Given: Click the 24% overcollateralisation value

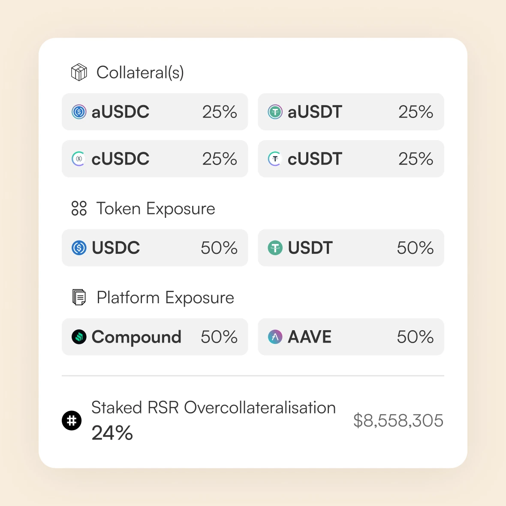Looking at the screenshot, I should point(112,433).
